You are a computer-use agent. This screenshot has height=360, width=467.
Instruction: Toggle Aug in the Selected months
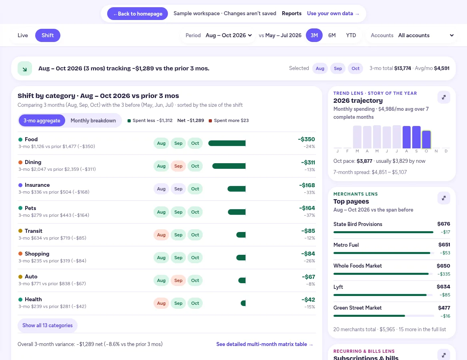pos(320,68)
